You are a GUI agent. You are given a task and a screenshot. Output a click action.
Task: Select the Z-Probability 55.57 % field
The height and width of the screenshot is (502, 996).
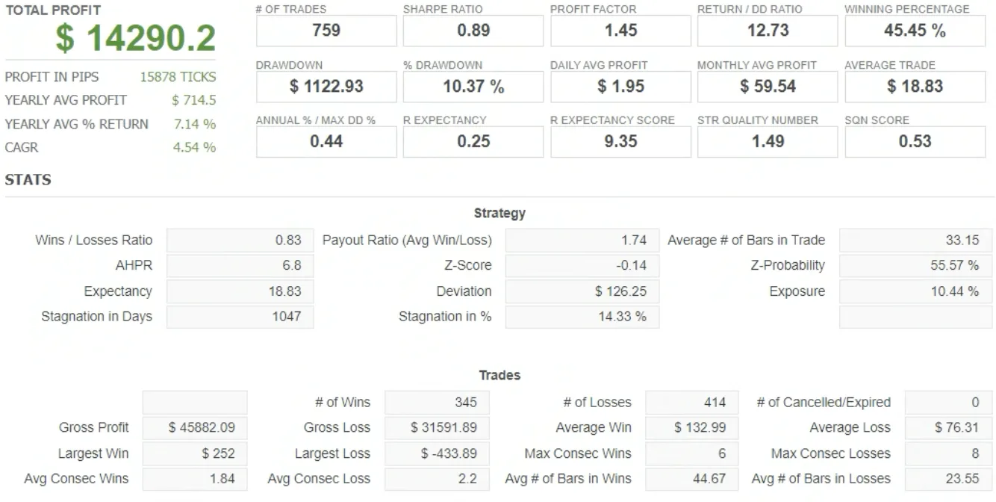click(915, 266)
